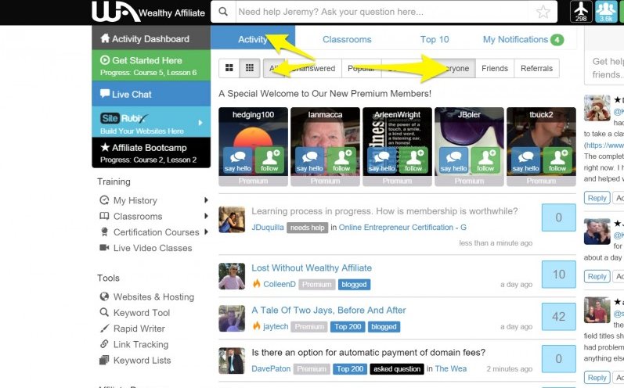
Task: Open post Learning process in progress
Action: point(384,211)
